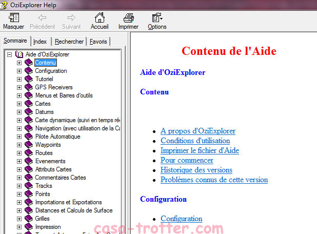
Task: Expand the Tutoriel tree node
Action: pos(19,79)
